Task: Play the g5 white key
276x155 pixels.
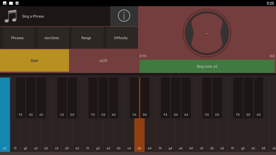Action: 243,135
